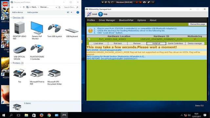The width and height of the screenshot is (210, 118).
Task: Toggle checkbox for Port_#0001.Hub_#0003 device
Action: [89, 39]
